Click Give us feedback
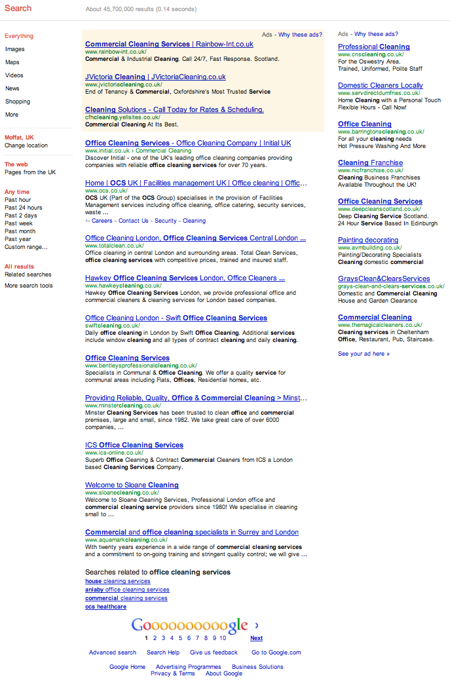This screenshot has width=450, height=682. tap(214, 653)
